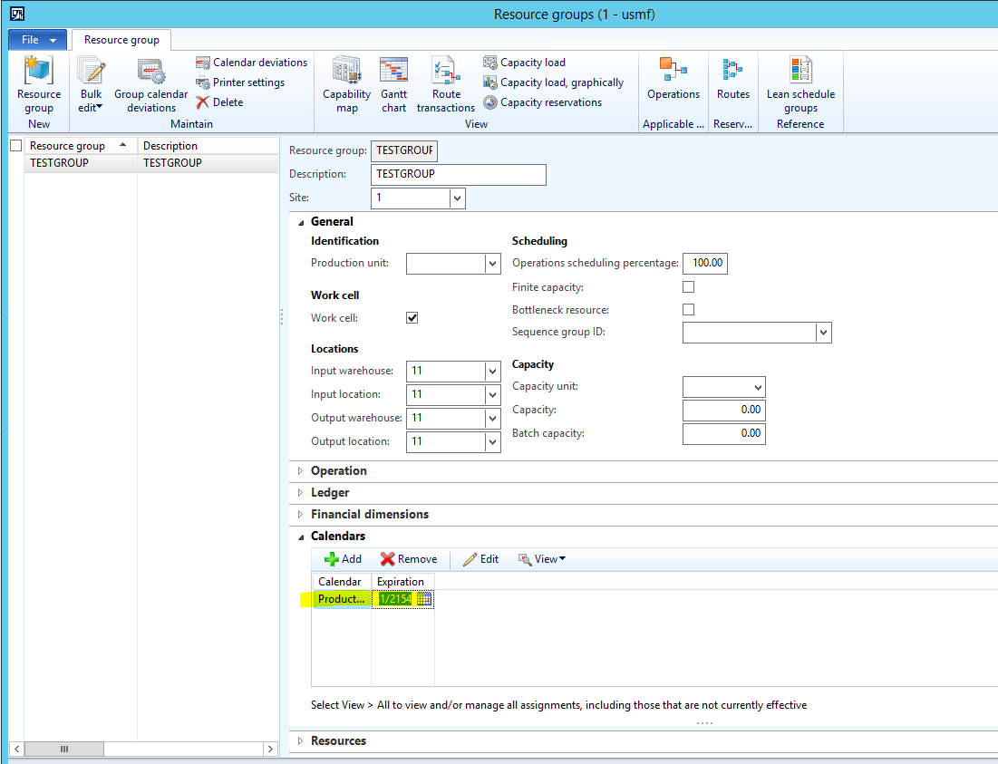
Task: Click the Operations scheduling percentage field
Action: pyautogui.click(x=704, y=264)
